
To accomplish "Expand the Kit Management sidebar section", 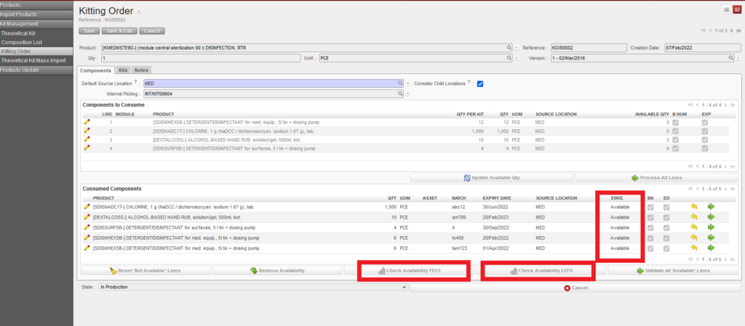I will (x=36, y=24).
